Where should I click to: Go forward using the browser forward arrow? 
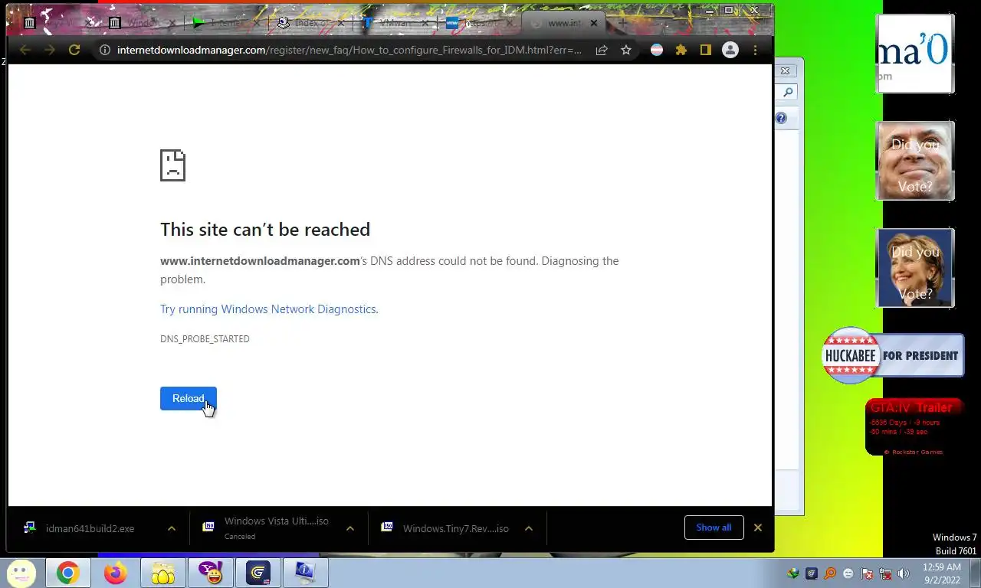[50, 50]
